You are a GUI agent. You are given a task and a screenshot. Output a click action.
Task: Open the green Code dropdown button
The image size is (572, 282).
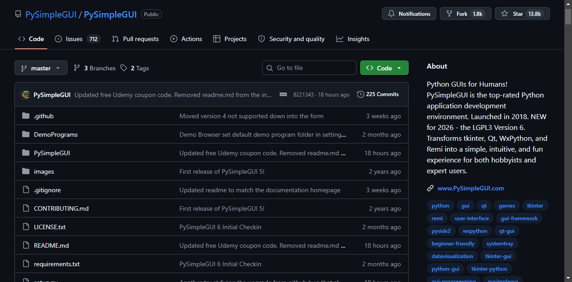(x=384, y=68)
